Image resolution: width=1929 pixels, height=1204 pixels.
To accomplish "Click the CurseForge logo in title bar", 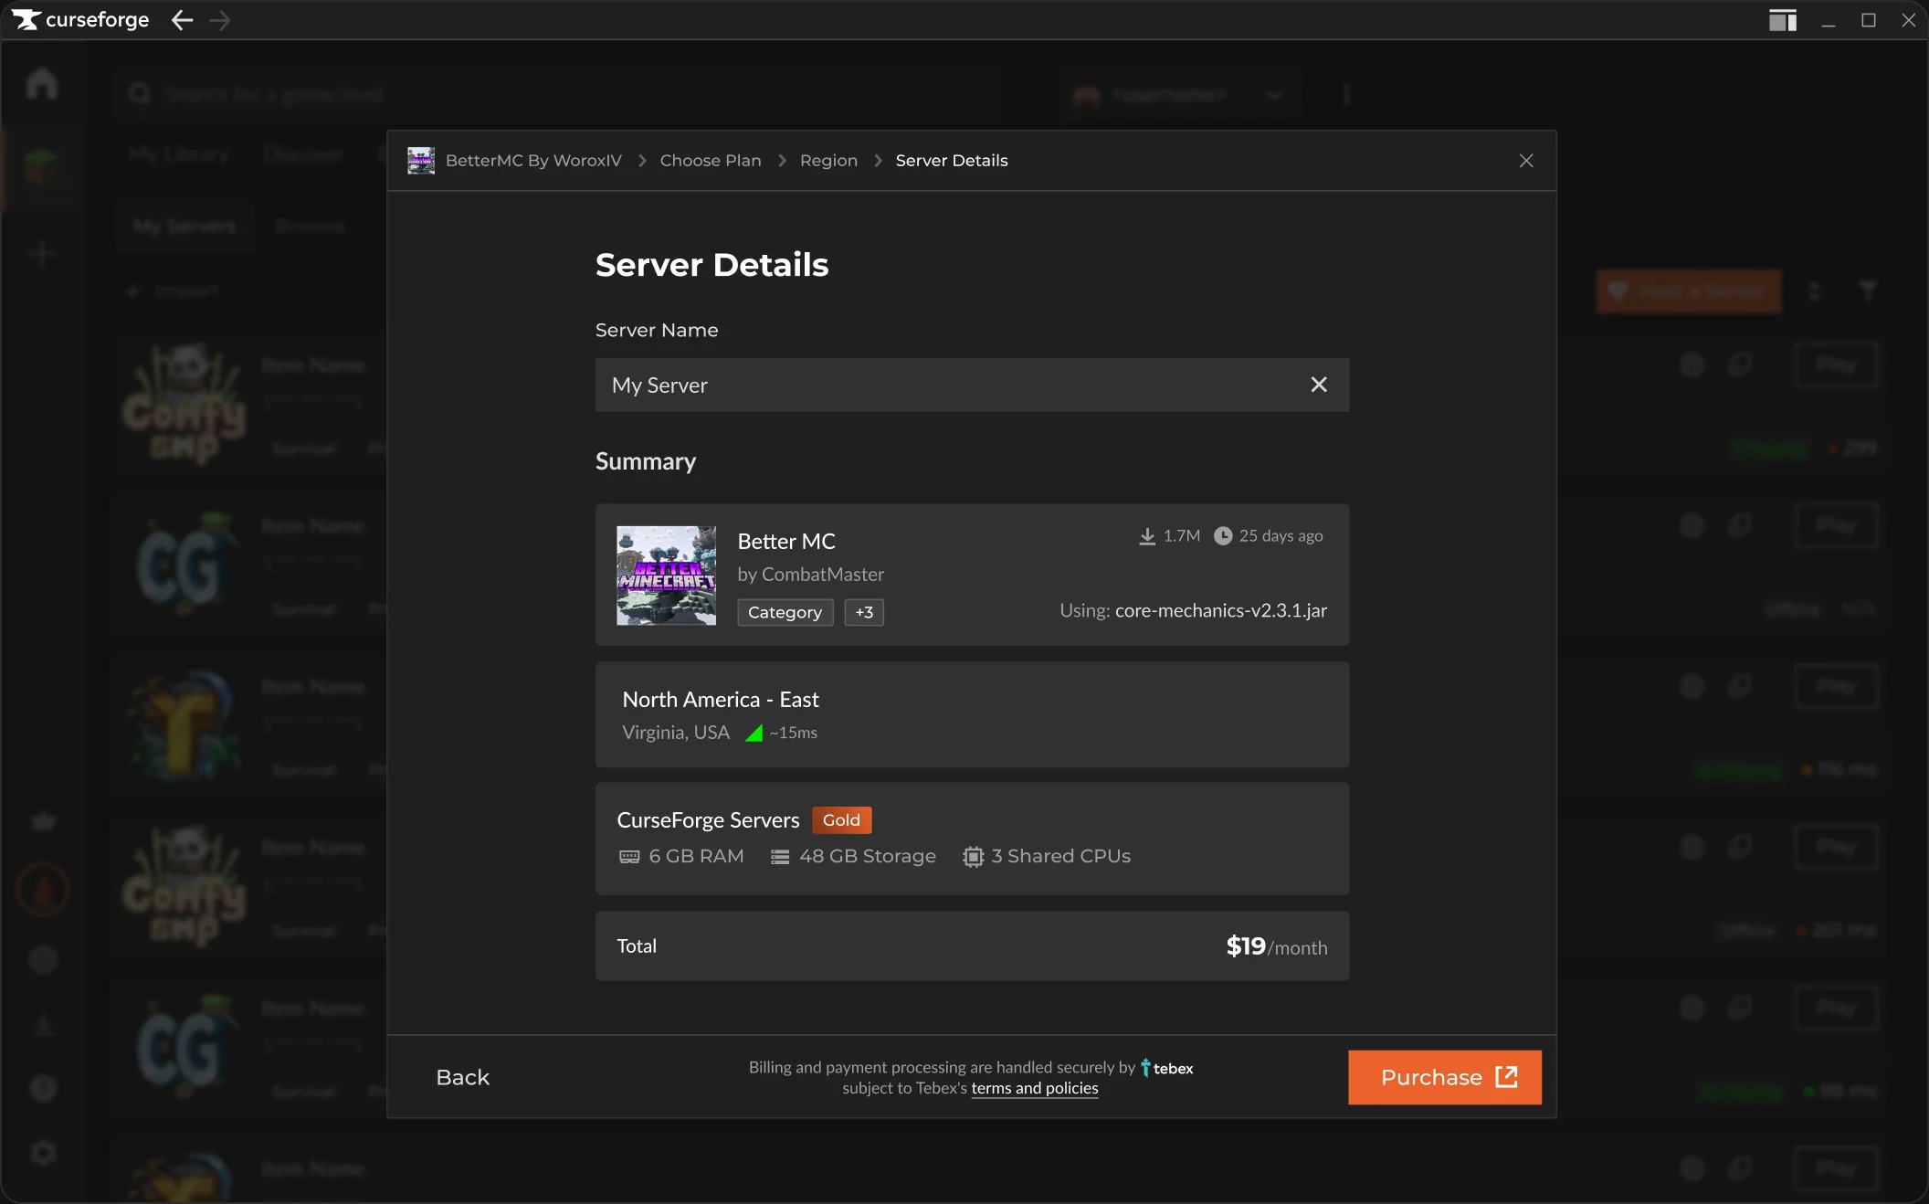I will coord(80,19).
